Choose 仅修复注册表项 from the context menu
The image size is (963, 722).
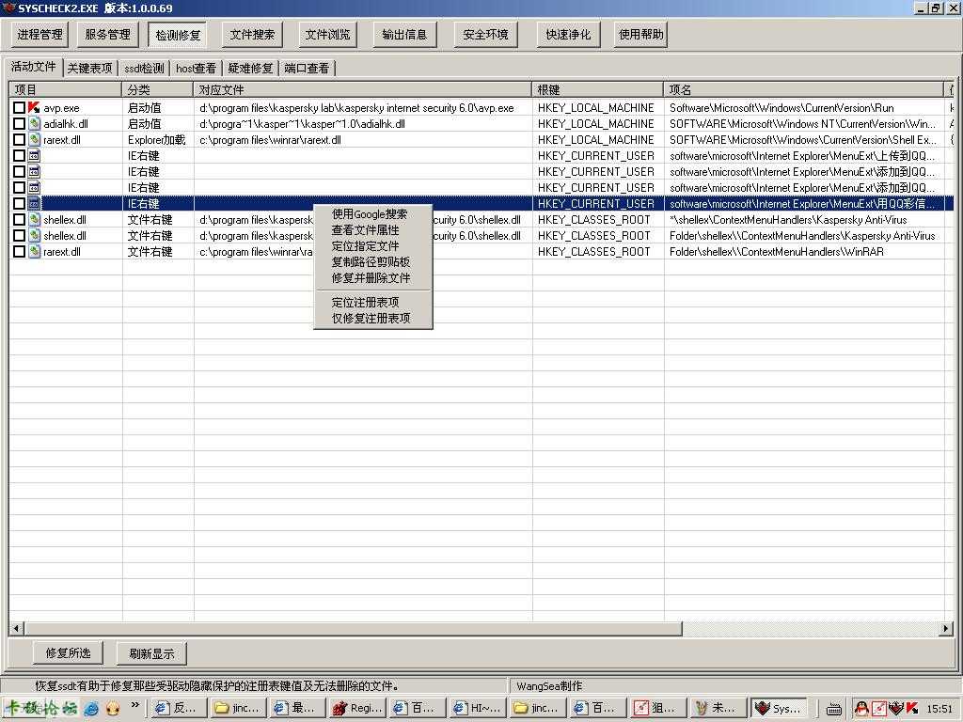point(372,318)
